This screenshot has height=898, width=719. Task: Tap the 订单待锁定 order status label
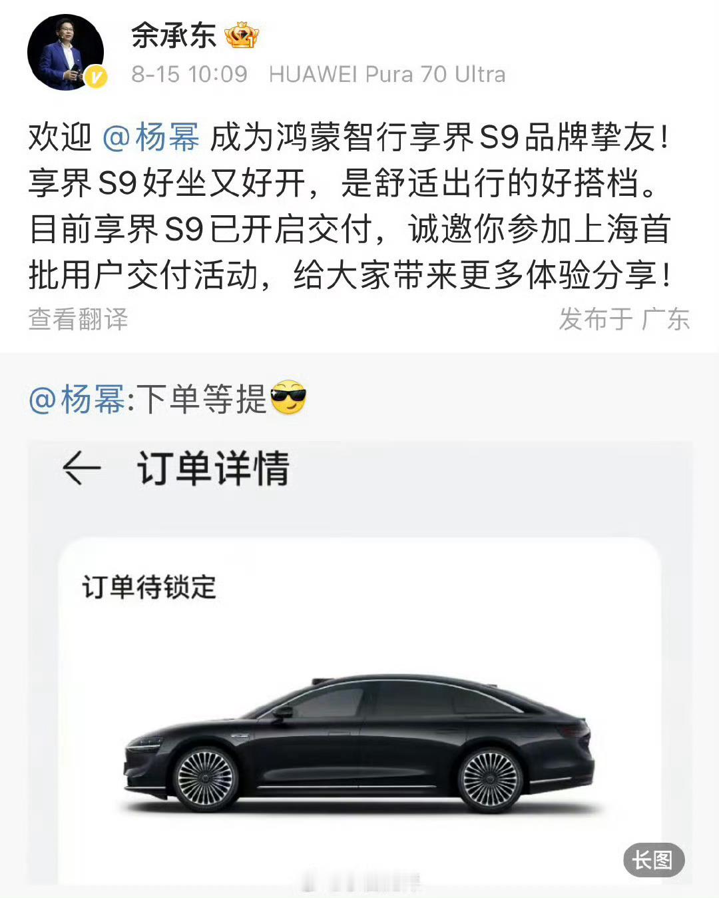(x=149, y=588)
